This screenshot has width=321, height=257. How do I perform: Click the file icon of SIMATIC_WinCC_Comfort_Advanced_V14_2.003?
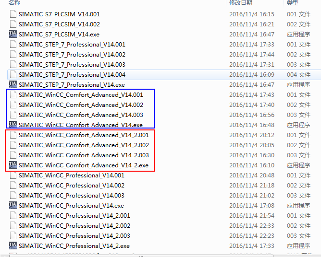(x=13, y=155)
